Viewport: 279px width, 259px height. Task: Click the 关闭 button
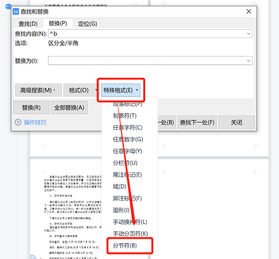coord(236,122)
